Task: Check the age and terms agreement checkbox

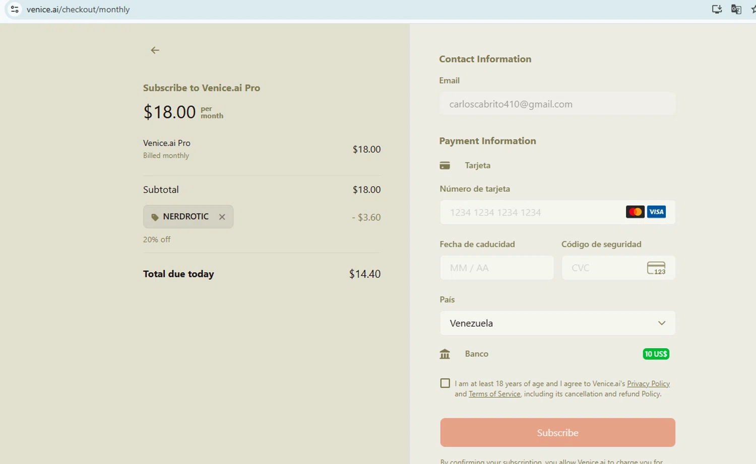Action: pos(445,383)
